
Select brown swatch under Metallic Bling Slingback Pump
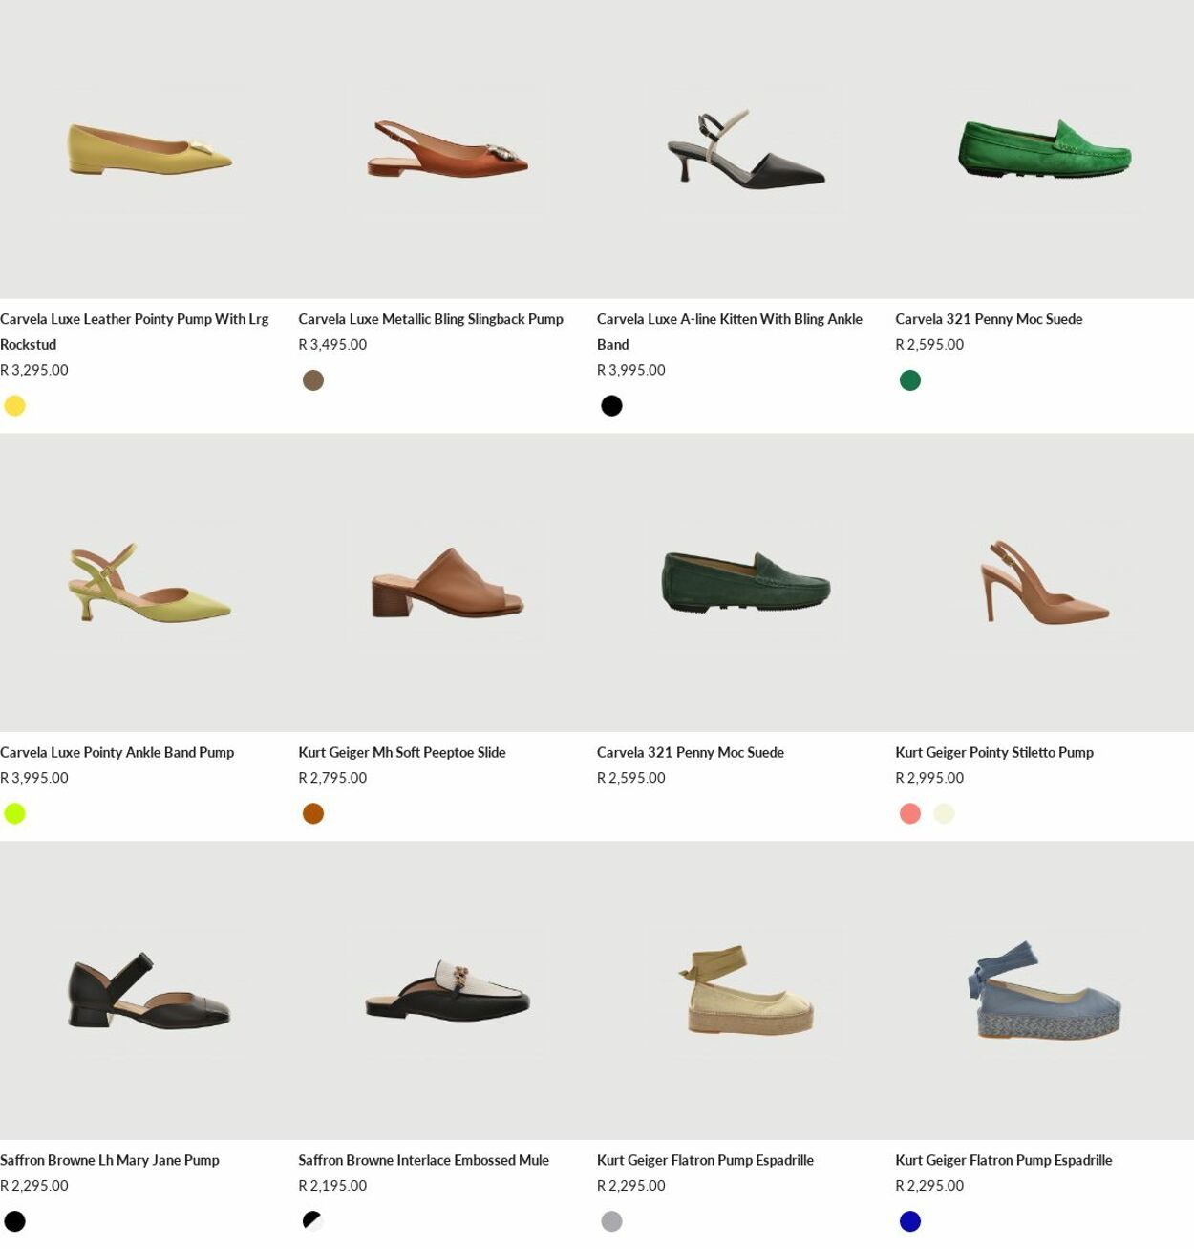[313, 380]
